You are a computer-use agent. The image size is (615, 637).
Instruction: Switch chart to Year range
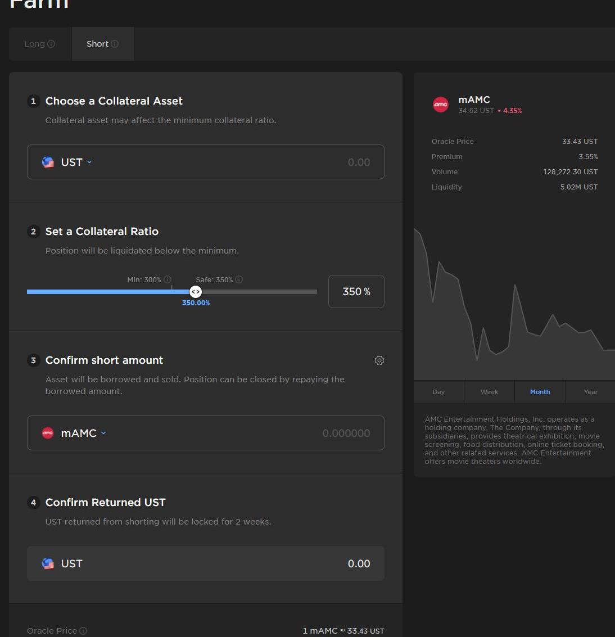click(x=590, y=392)
